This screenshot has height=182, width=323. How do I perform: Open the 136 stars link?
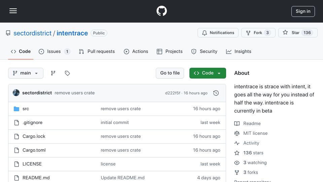coord(253,153)
